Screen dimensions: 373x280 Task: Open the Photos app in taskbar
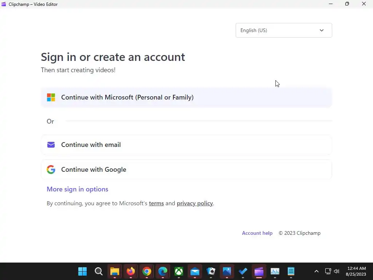[x=227, y=271]
